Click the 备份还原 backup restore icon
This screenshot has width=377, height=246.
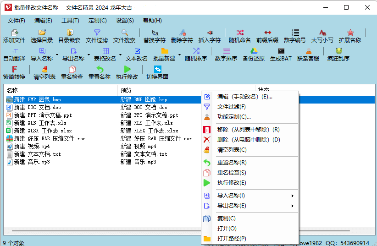coord(254,54)
